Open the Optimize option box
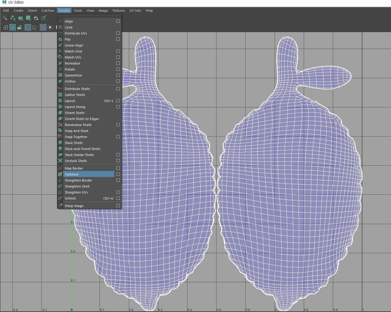Viewport: 391px width, 312px height. pyautogui.click(x=118, y=174)
